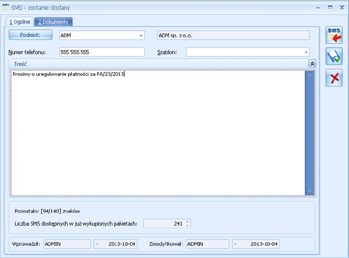The image size is (349, 258).
Task: Click the Wprowadził ADMIN field
Action: pos(67,244)
